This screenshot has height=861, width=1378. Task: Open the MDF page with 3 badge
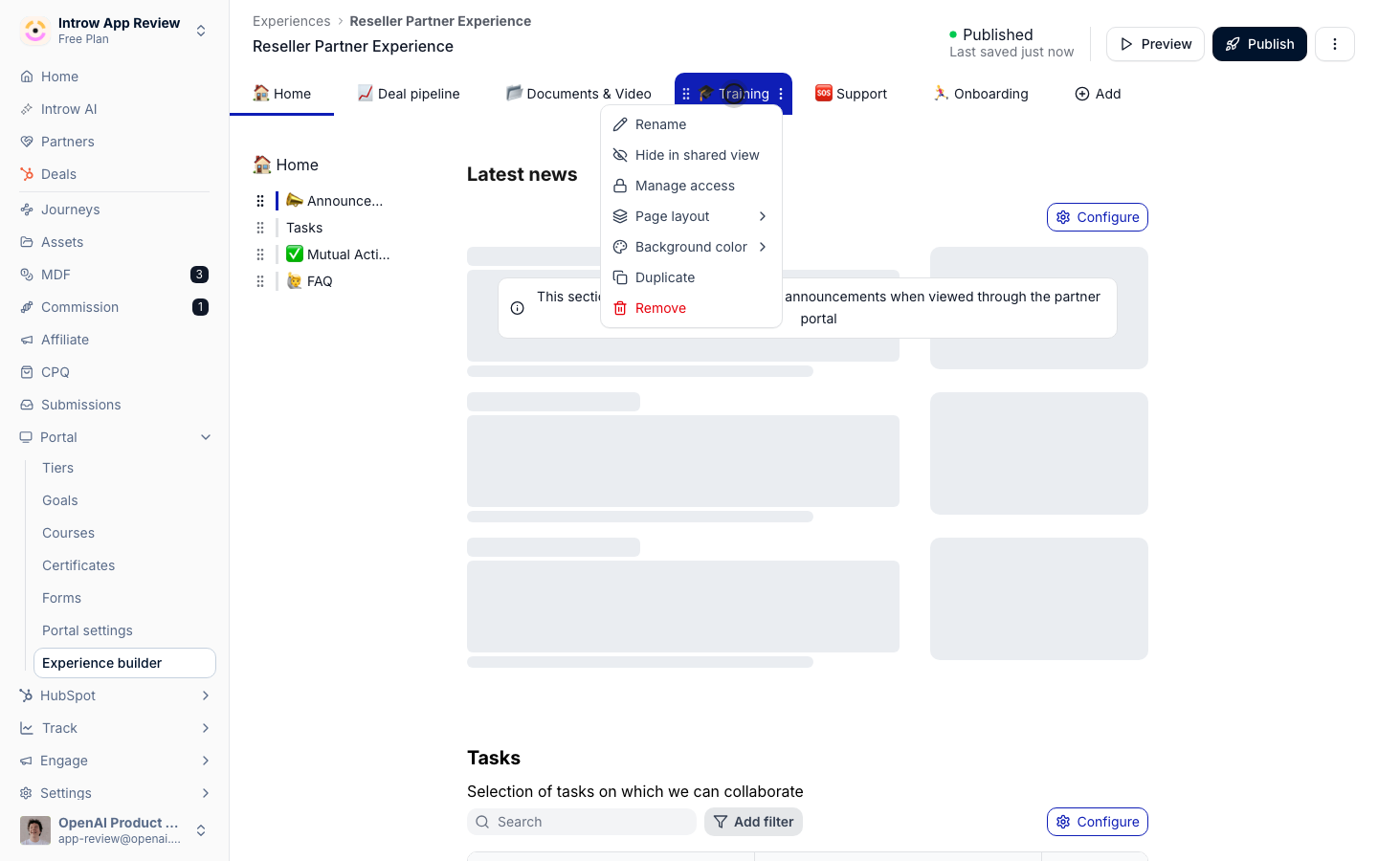(115, 275)
